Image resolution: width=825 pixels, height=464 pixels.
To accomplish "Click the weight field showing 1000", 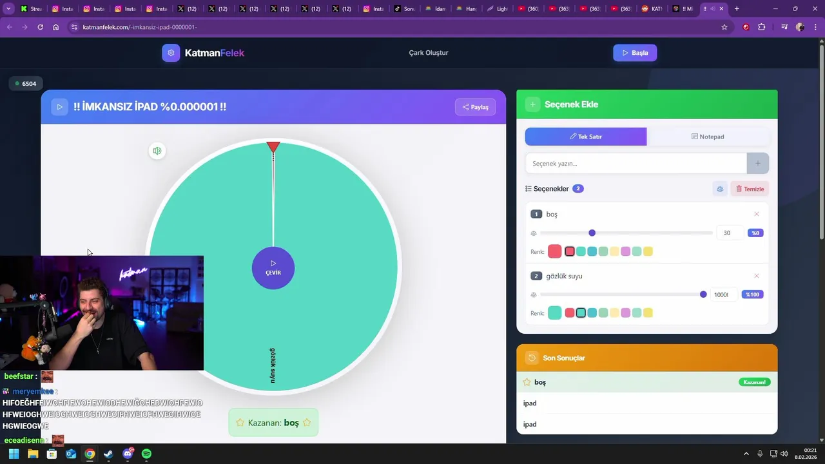I will (724, 295).
